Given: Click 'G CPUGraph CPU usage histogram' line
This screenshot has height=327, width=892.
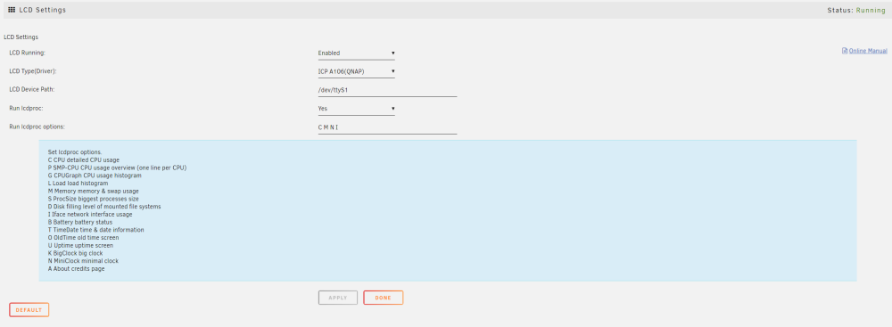Looking at the screenshot, I should 95,176.
